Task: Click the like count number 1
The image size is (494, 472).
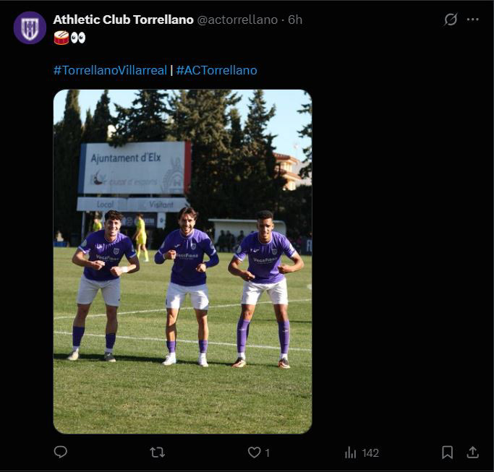Action: tap(267, 453)
